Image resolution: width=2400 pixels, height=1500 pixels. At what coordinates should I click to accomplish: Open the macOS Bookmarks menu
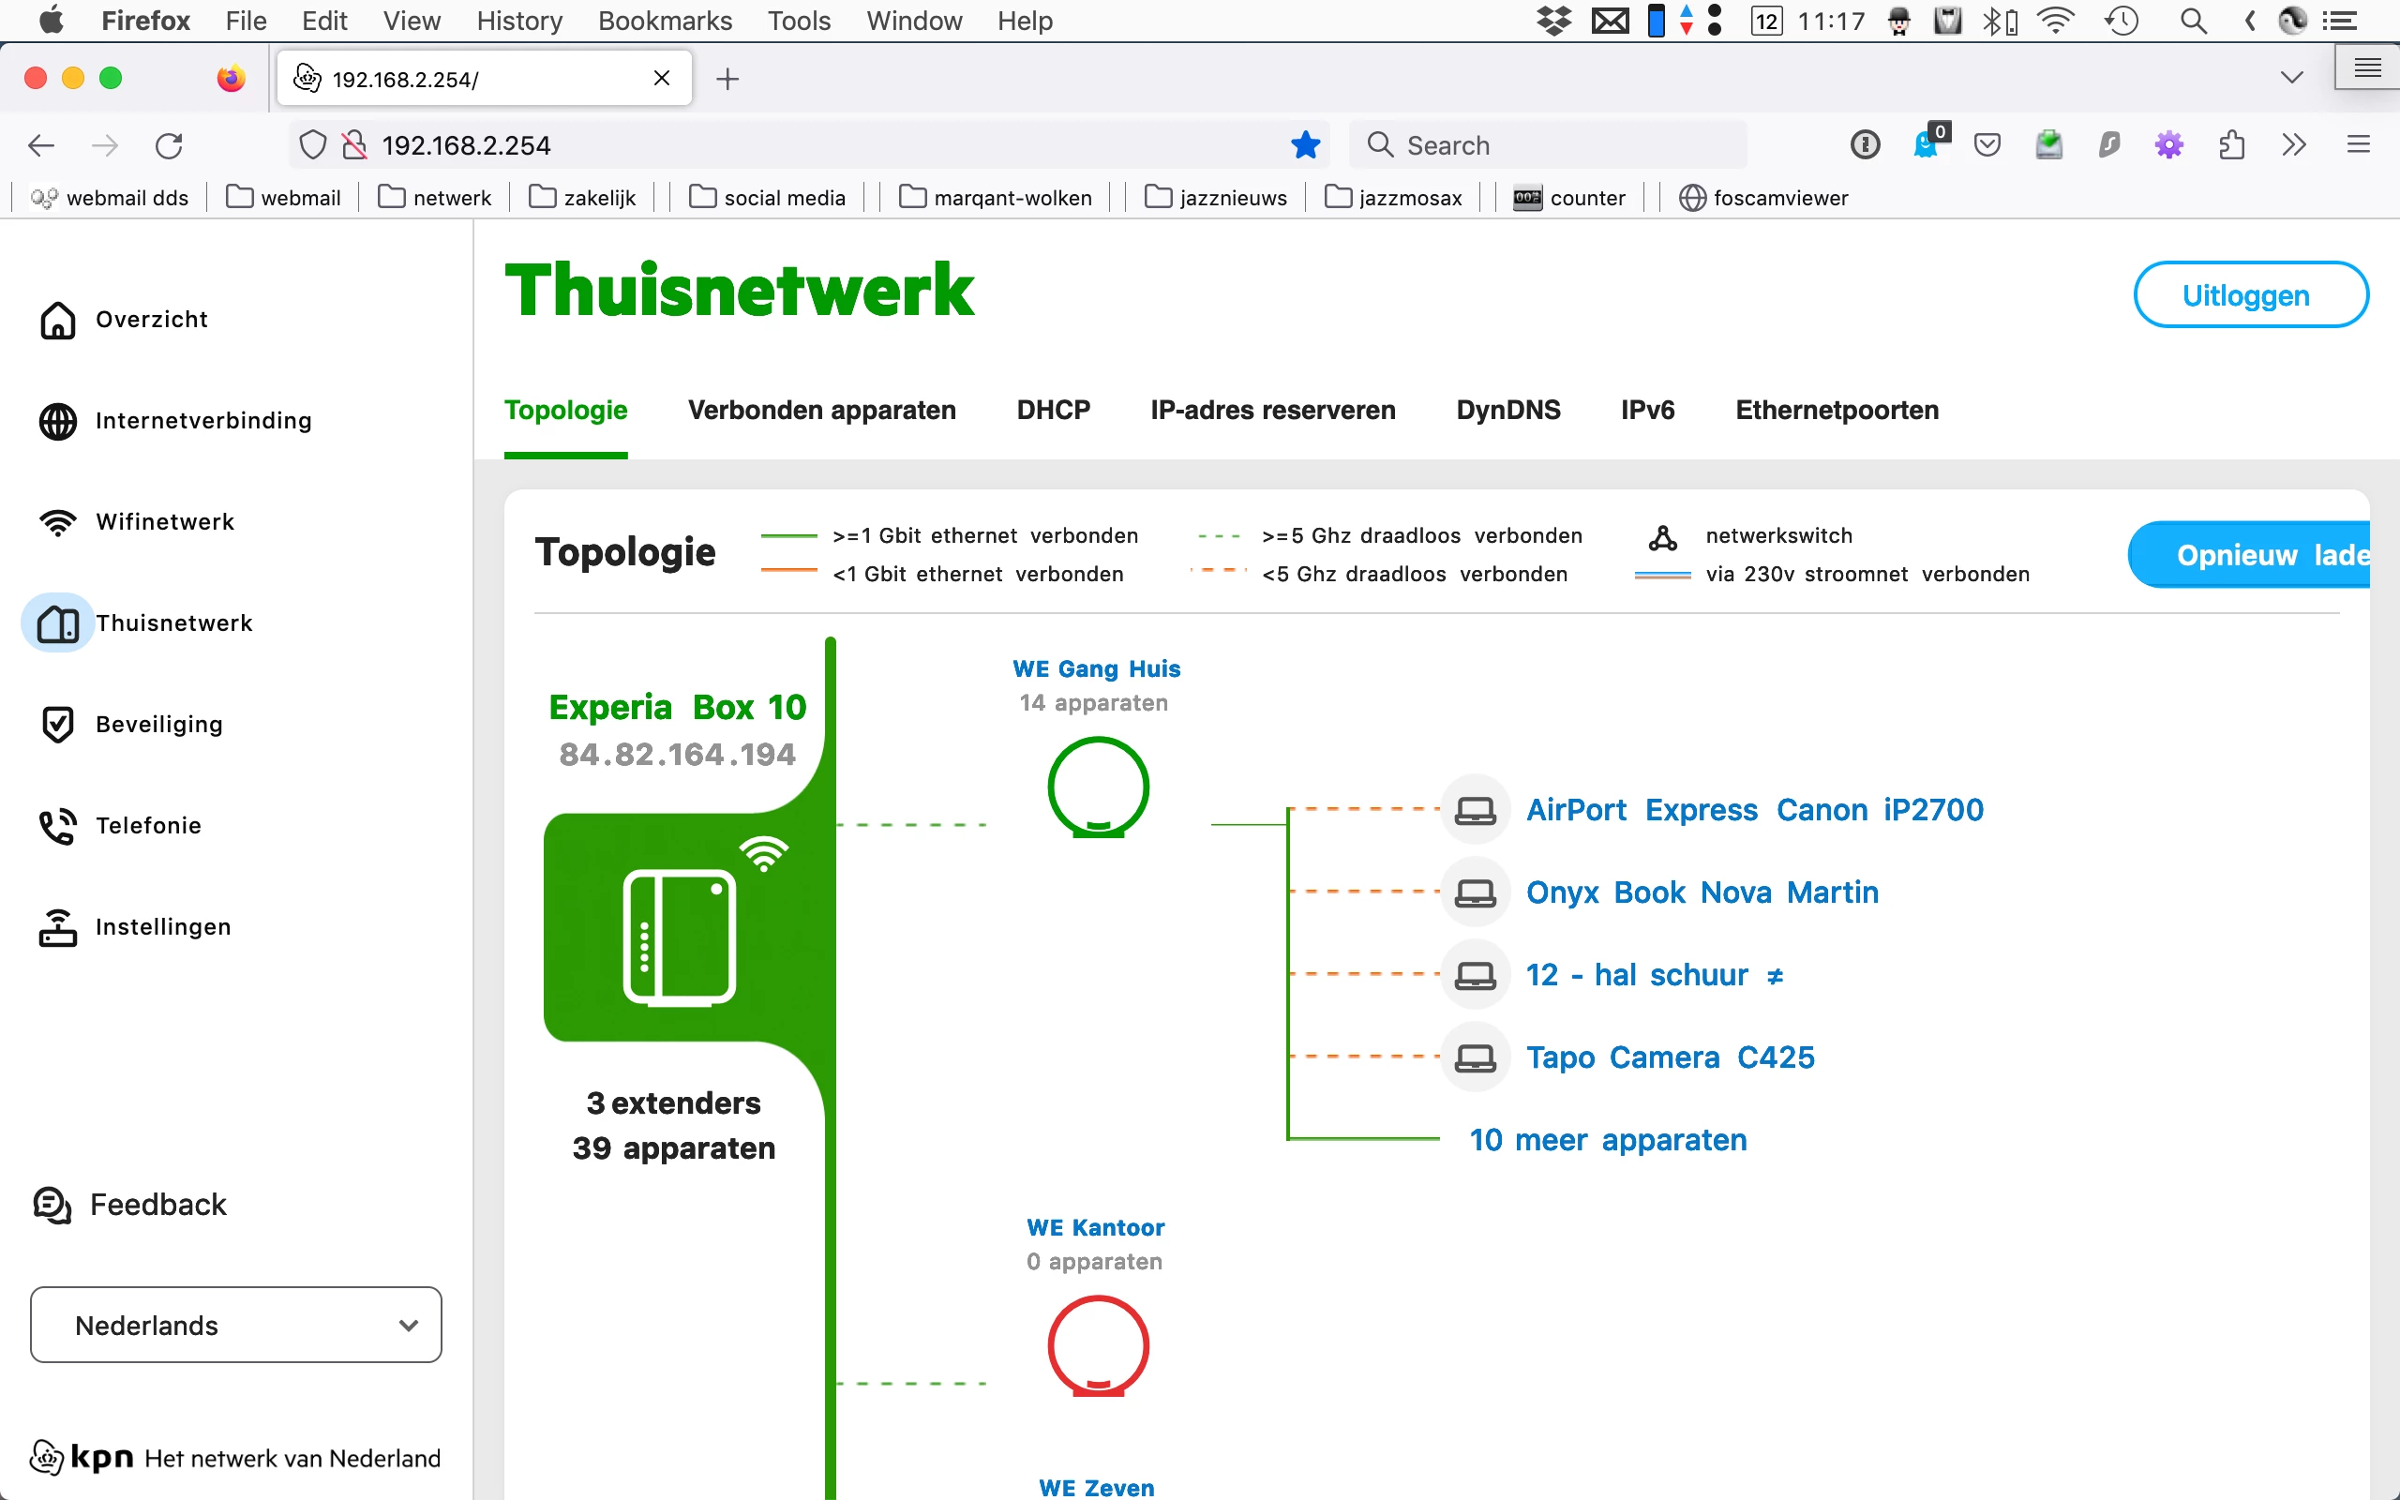(665, 21)
